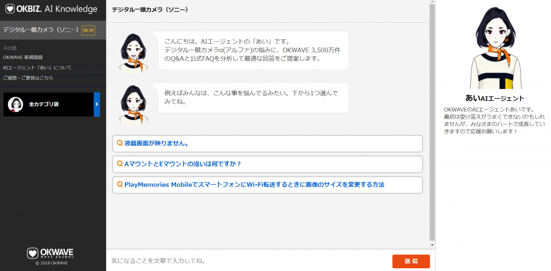Viewport: 551px width, 271px height.
Task: Click the Q icon beside PlayMemories Mobile question
Action: 119,184
